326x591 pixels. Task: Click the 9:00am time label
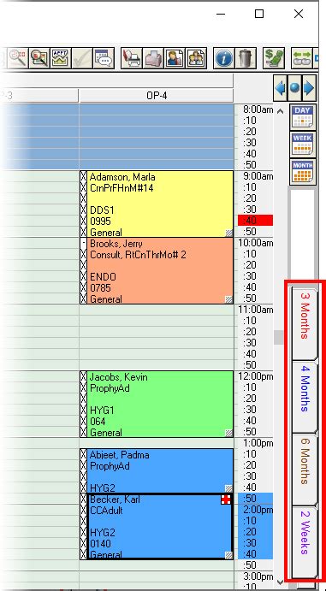pos(258,176)
